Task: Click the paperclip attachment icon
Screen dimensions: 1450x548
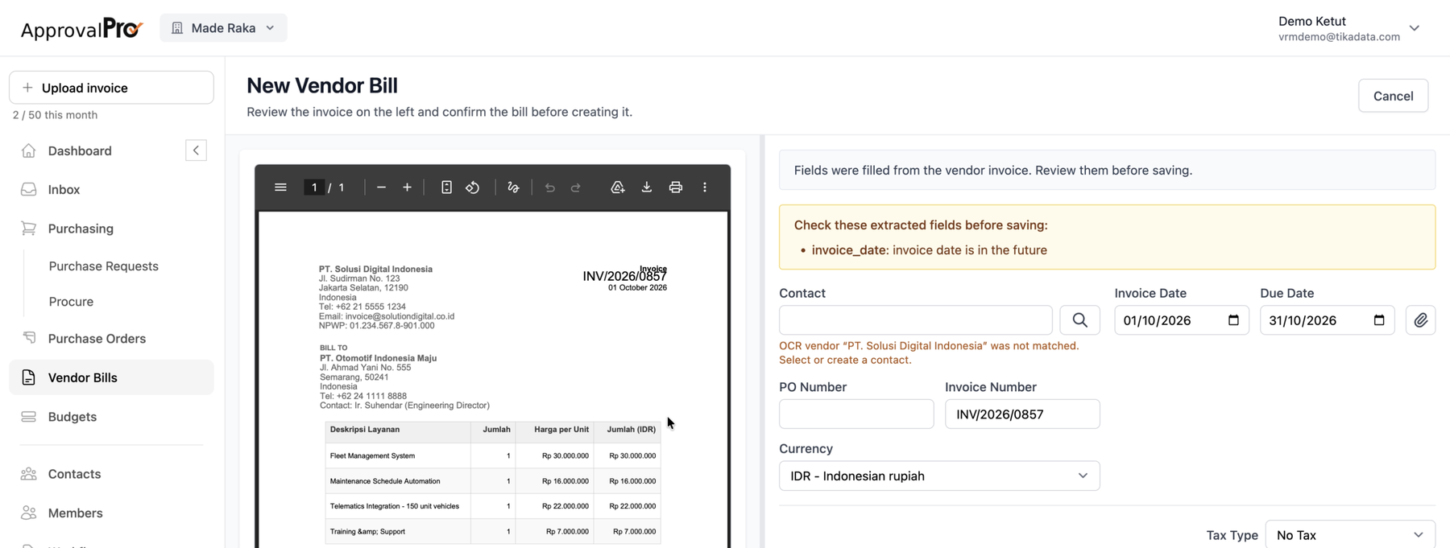Action: pyautogui.click(x=1421, y=320)
